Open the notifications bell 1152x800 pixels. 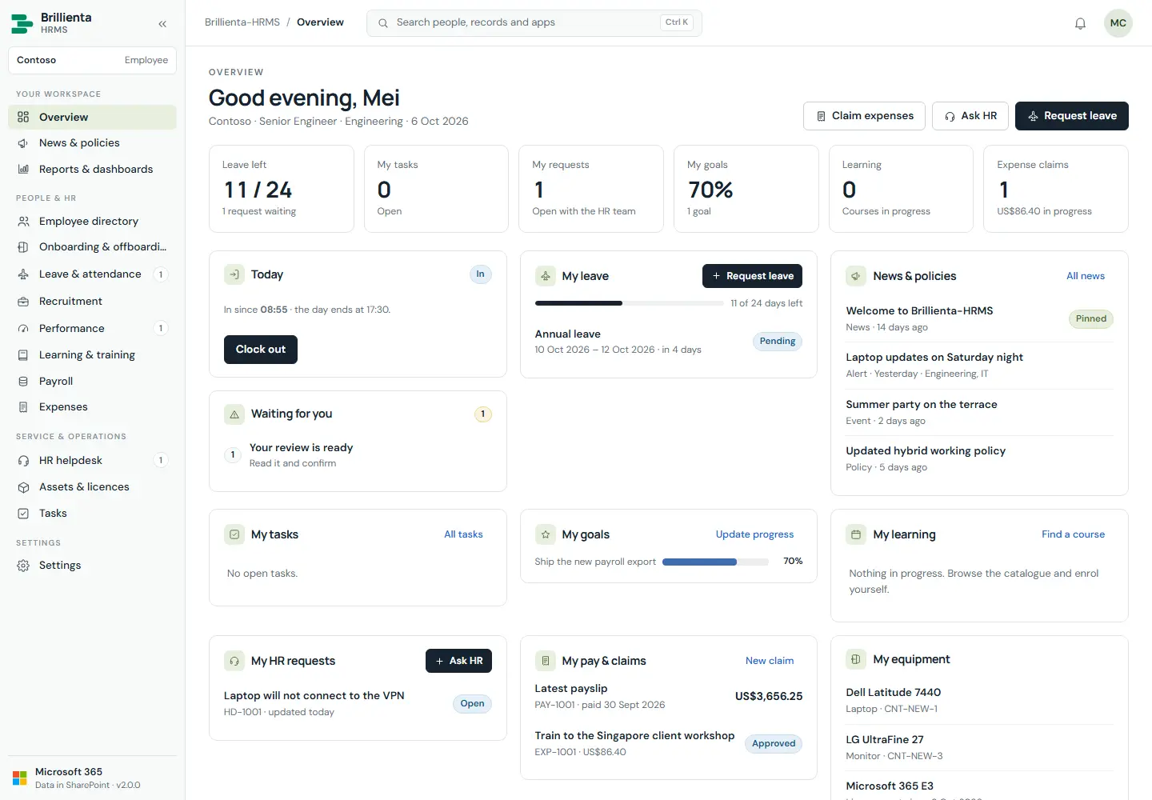[1080, 23]
